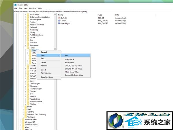The height and width of the screenshot is (130, 173).
Task: Click the Flighting folder icon
Action: pos(30,50)
